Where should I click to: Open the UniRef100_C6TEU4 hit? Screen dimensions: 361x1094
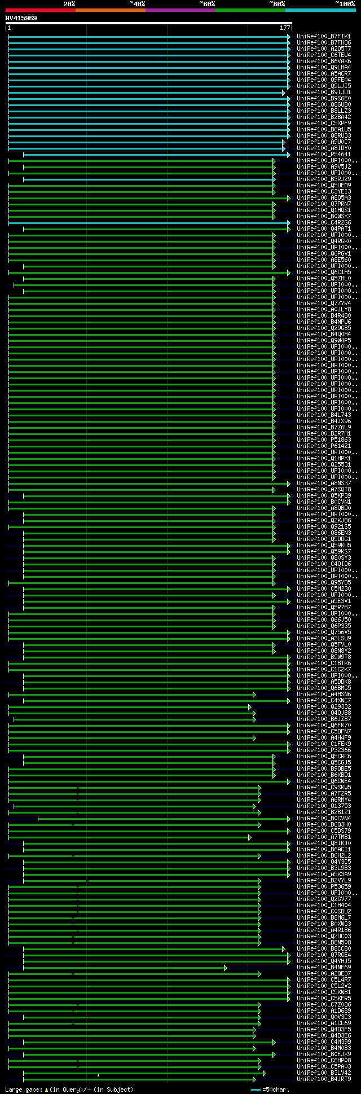tap(324, 55)
